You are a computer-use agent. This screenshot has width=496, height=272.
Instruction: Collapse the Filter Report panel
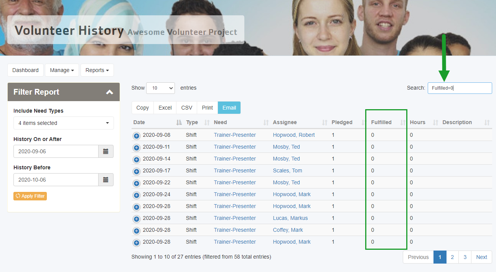(109, 92)
